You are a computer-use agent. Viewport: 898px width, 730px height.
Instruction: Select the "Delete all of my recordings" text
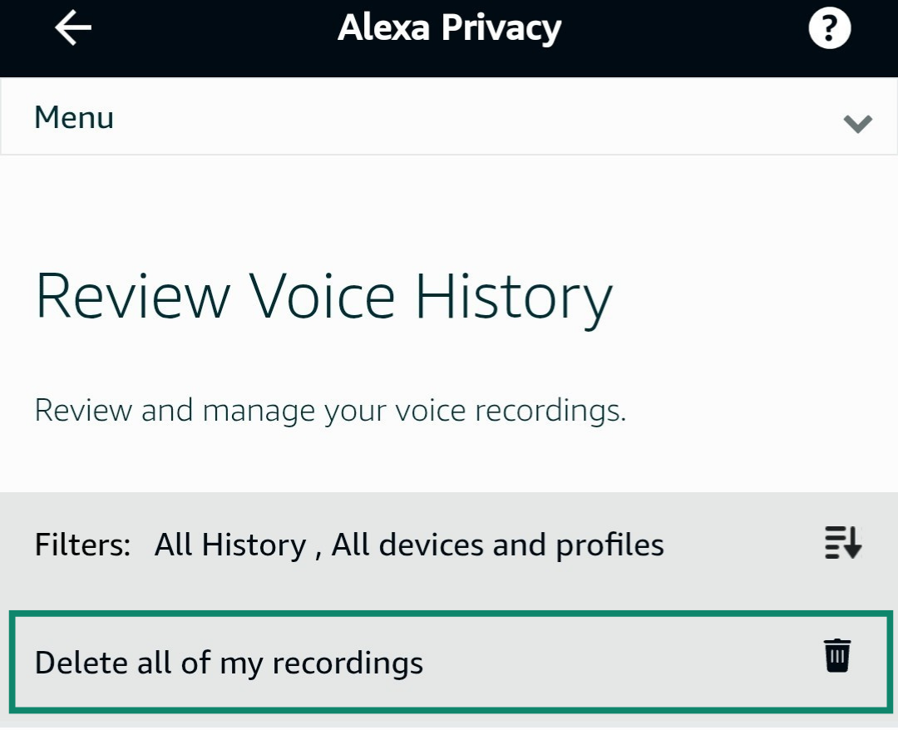click(229, 663)
